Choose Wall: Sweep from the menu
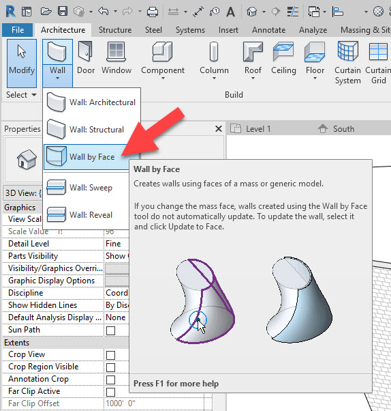This screenshot has height=411, width=391. coord(87,188)
